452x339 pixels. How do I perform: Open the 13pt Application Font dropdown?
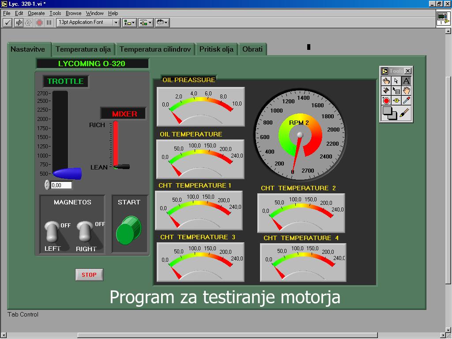tap(88, 23)
